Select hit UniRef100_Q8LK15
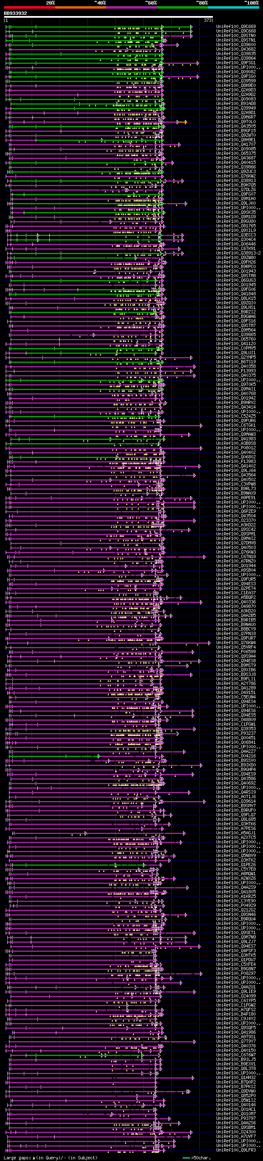The width and height of the screenshot is (263, 1161). [236, 298]
